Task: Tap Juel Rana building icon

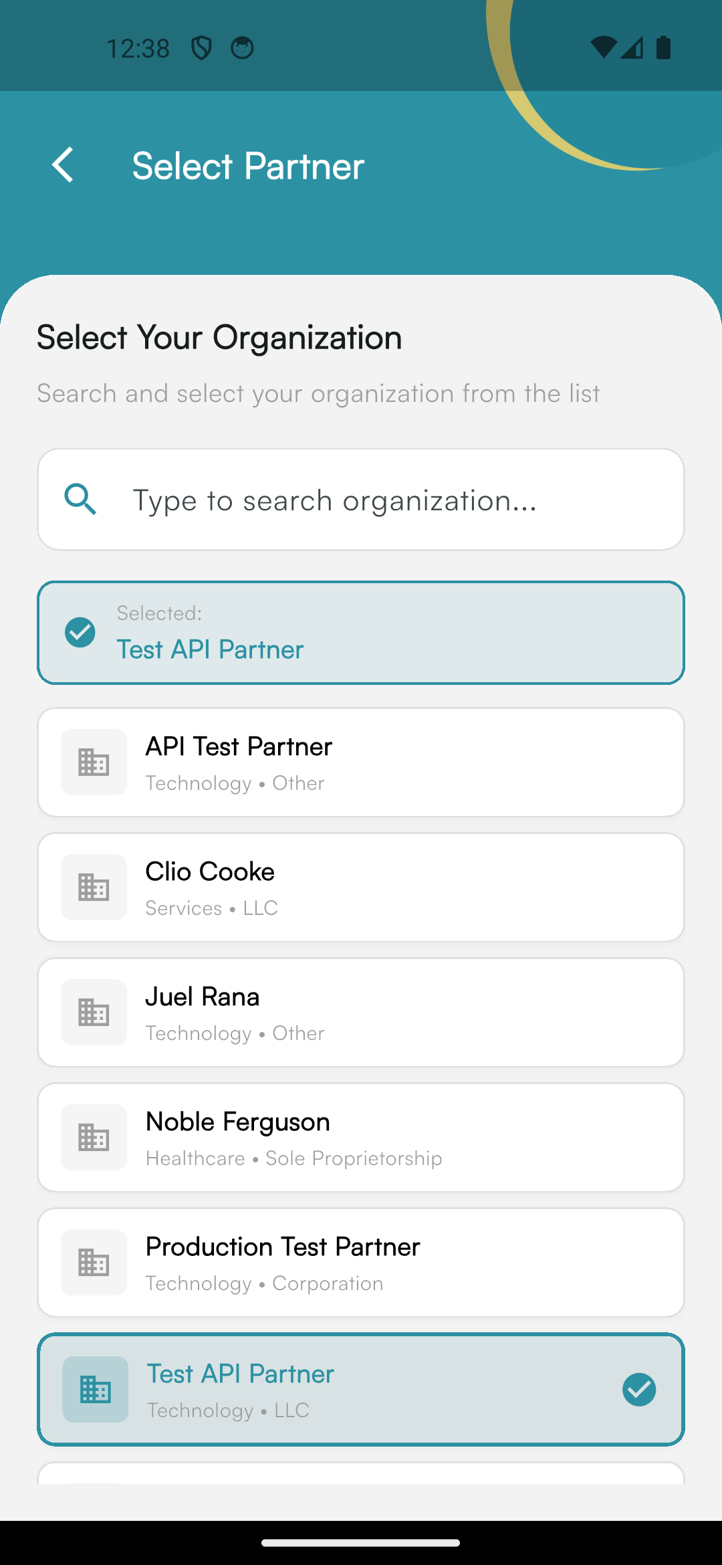Action: (x=94, y=1013)
